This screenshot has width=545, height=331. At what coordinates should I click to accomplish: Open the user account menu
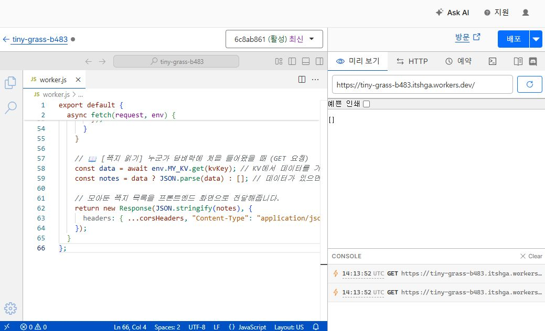(526, 13)
